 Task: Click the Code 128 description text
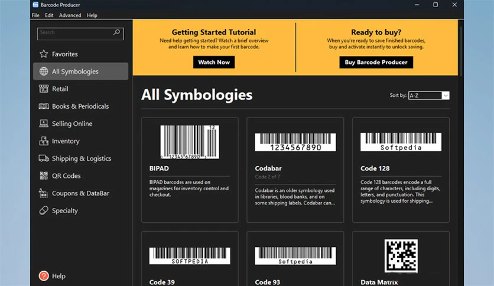pyautogui.click(x=400, y=191)
